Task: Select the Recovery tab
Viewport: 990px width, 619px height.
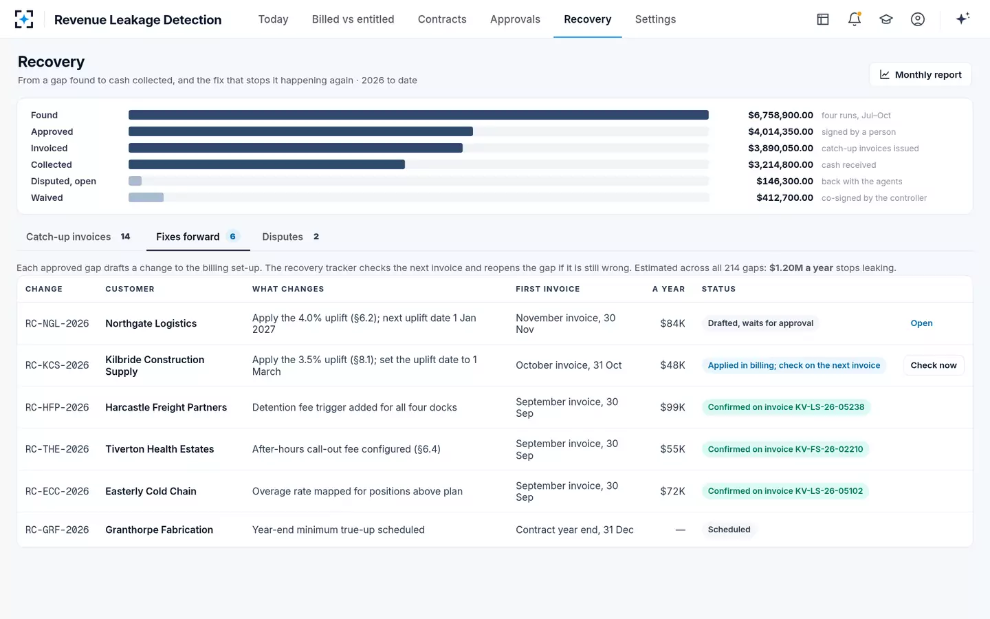Action: click(587, 19)
